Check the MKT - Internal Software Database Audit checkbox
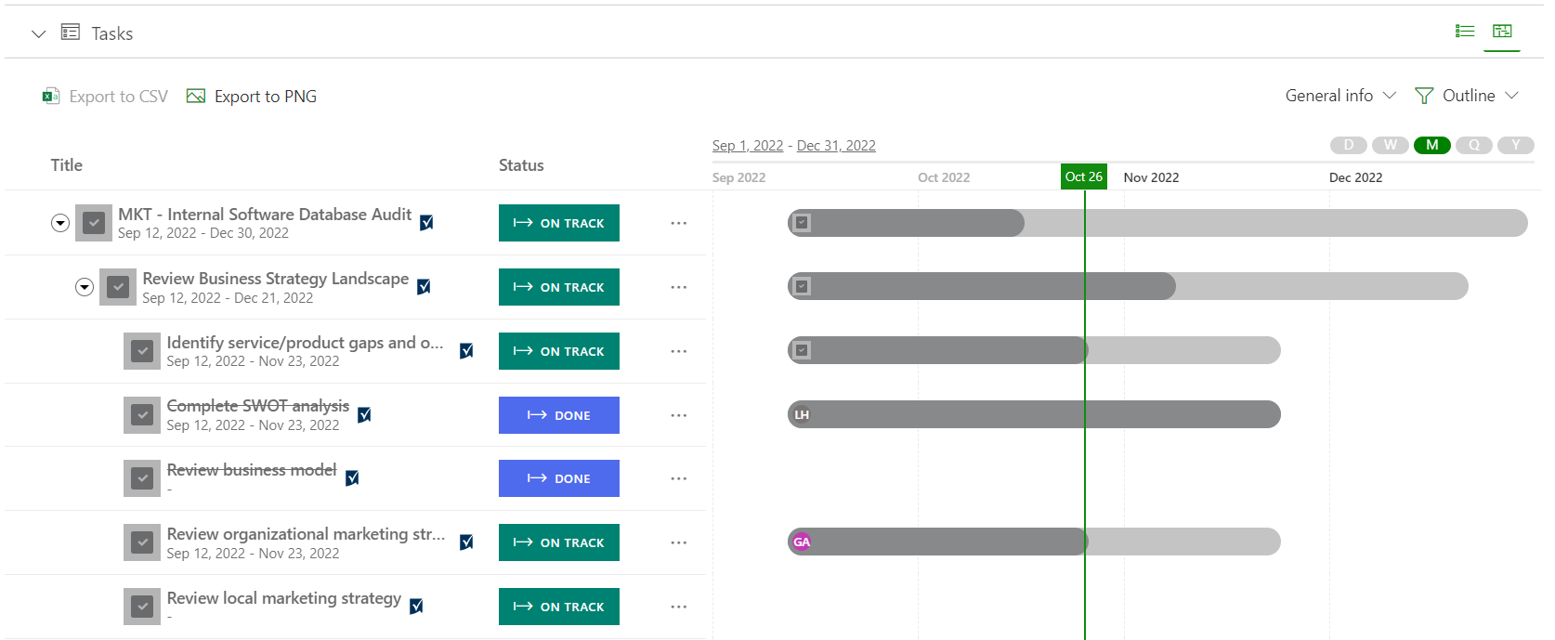Screen dimensions: 1555x640 click(94, 223)
